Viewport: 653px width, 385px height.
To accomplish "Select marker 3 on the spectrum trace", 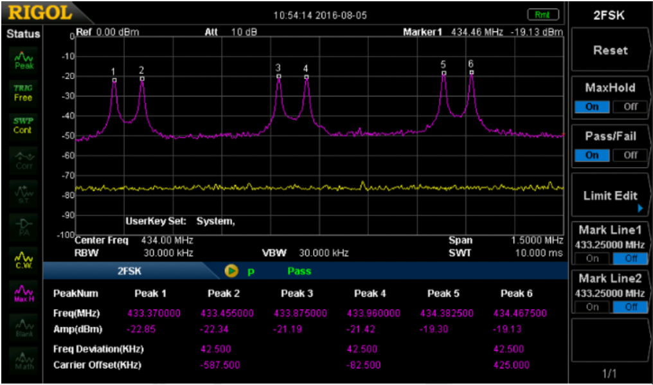I will [278, 76].
